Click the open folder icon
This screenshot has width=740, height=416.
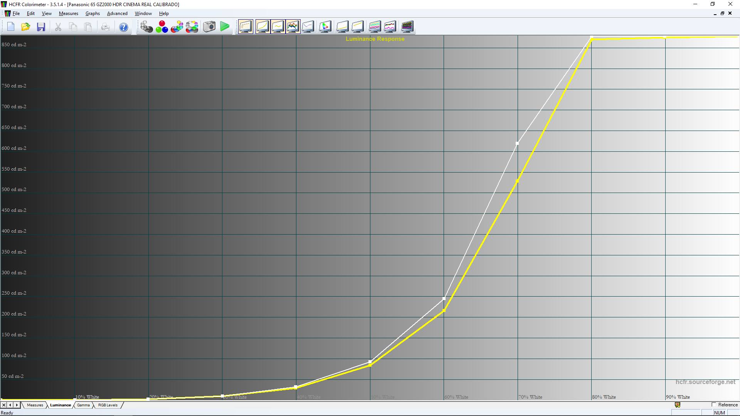[26, 27]
